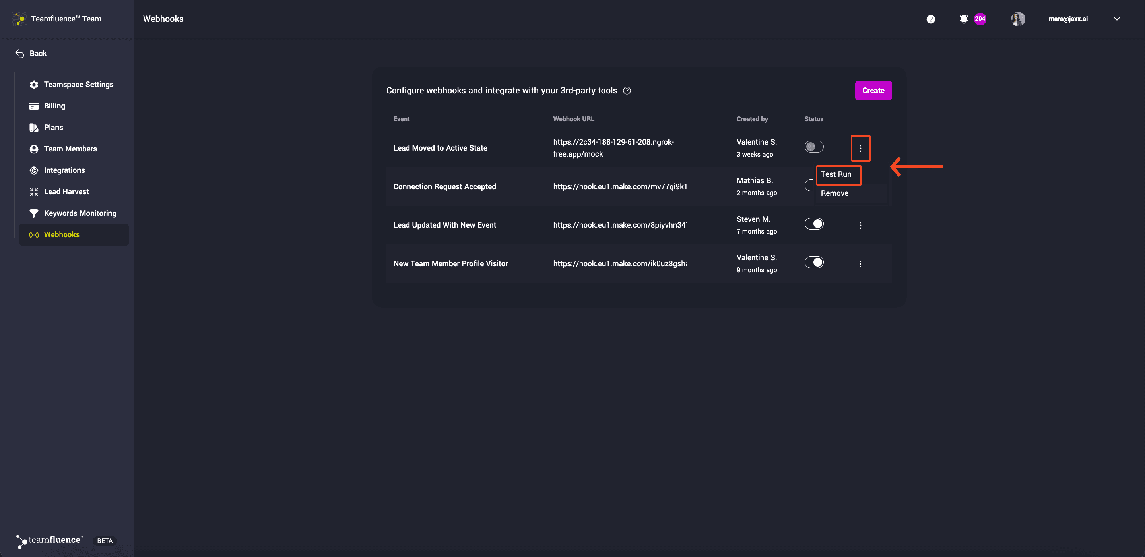Select Test Run from the context menu

pyautogui.click(x=836, y=174)
